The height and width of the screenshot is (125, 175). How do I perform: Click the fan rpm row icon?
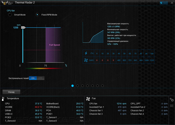tap(86, 60)
